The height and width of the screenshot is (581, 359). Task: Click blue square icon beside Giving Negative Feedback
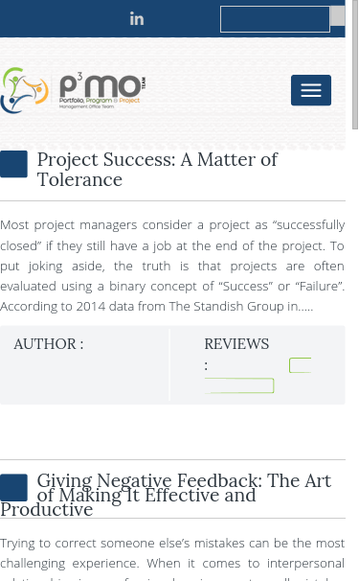click(x=13, y=487)
